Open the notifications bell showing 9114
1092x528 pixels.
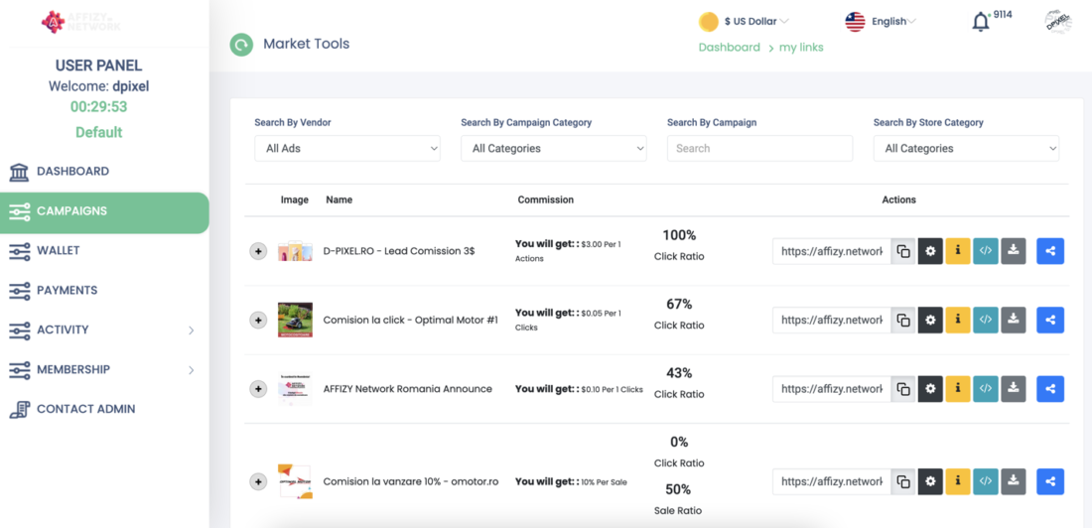pos(981,22)
